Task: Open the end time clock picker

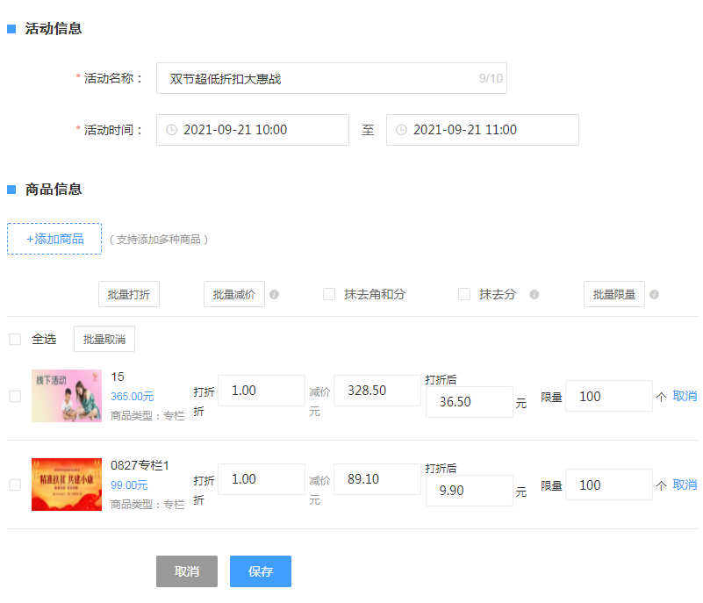Action: tap(402, 129)
